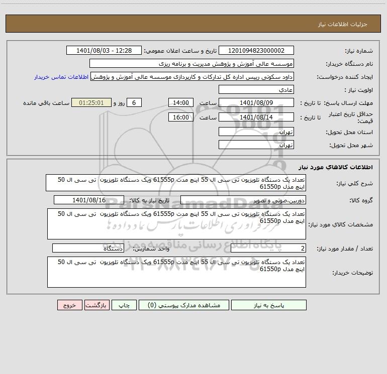The width and height of the screenshot is (387, 374).
Task: Click the goods specifications text area
Action: click(176, 224)
